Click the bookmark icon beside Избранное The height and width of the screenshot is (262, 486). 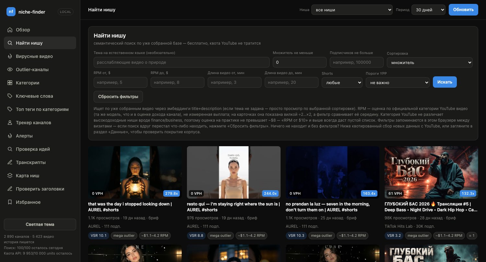(10, 202)
